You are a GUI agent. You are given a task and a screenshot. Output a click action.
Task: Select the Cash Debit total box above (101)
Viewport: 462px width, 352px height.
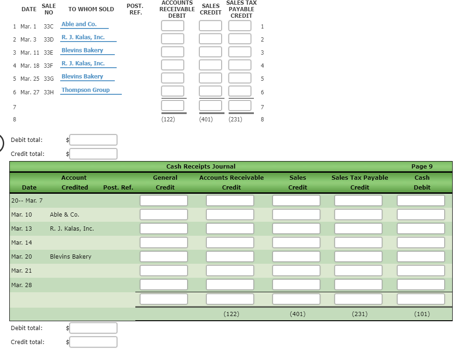(x=420, y=298)
